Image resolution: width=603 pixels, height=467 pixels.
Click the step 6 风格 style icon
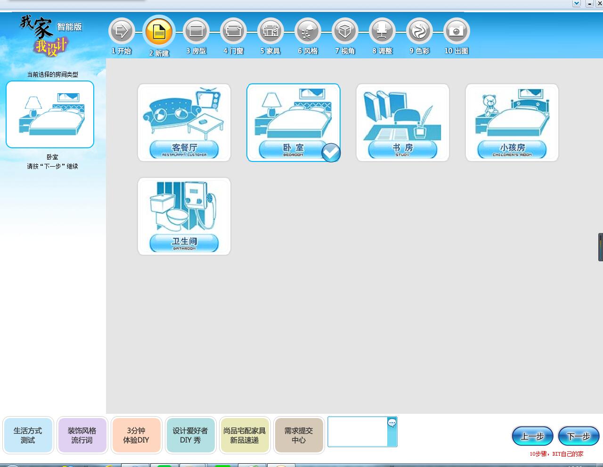308,32
